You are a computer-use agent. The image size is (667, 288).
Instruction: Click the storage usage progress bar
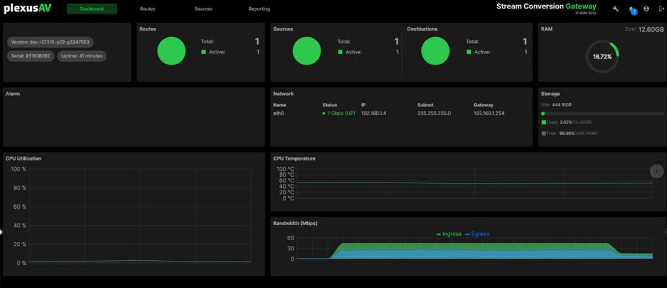point(602,113)
